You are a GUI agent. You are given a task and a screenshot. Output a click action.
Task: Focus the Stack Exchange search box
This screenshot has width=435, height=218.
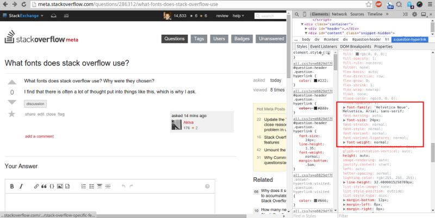tap(270, 16)
